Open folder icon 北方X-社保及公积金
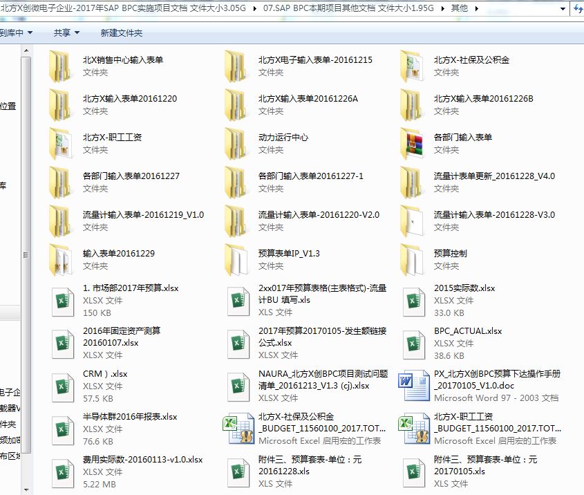Screen dimensions: 584x495 click(411, 66)
